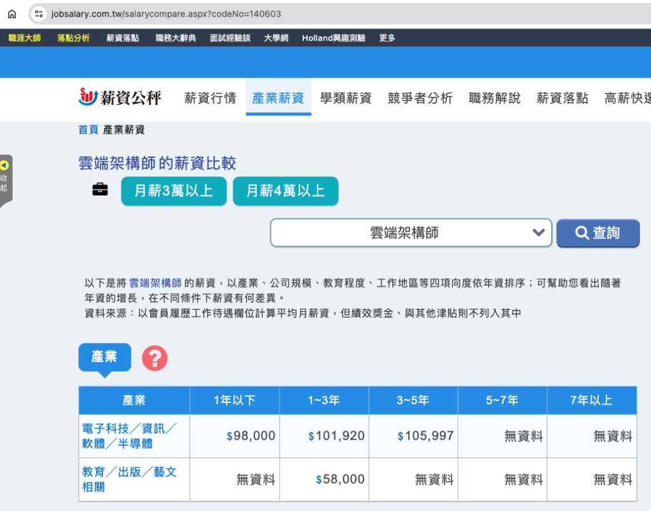Open Holland興趣測驗 from top menu
This screenshot has width=651, height=511.
click(x=333, y=38)
